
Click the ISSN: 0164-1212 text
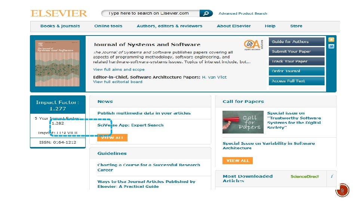pyautogui.click(x=58, y=142)
